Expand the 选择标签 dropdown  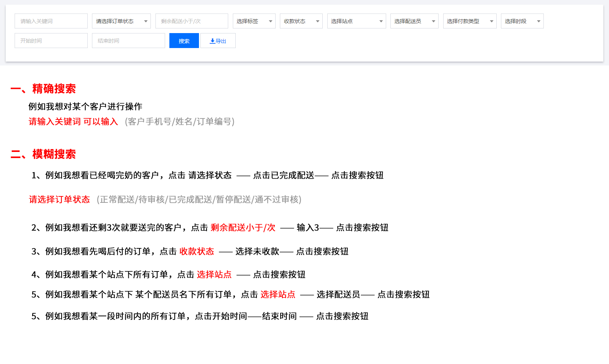pos(254,21)
